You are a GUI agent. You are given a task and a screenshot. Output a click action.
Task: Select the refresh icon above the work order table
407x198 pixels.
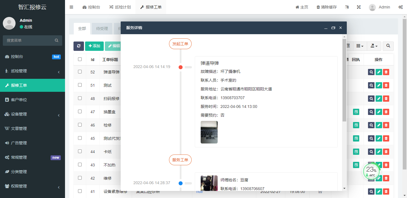click(79, 46)
